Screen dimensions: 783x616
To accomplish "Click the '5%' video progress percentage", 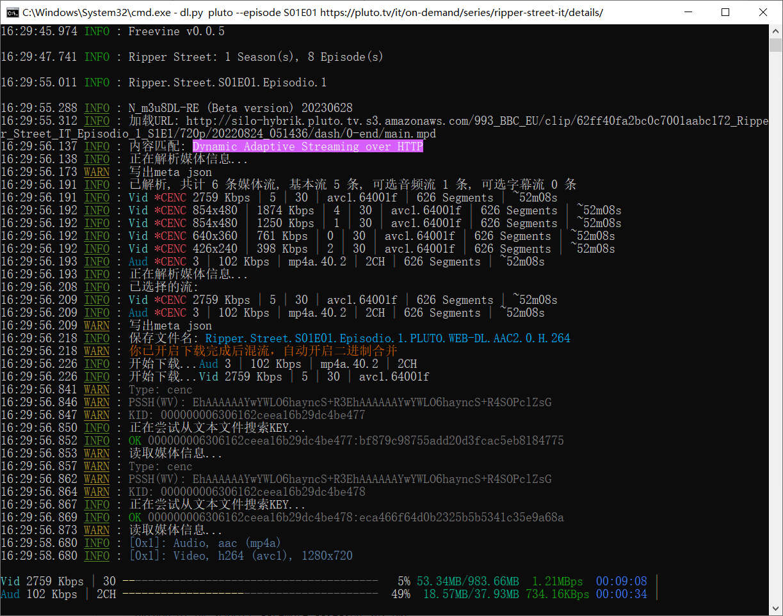I will [x=404, y=581].
